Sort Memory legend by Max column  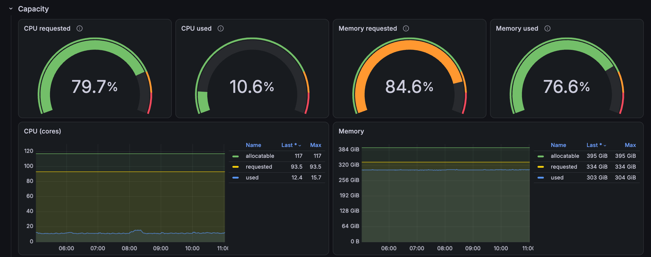tap(630, 145)
